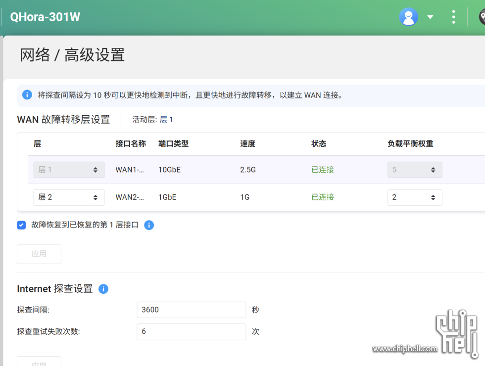The width and height of the screenshot is (485, 366).
Task: Click the 负载平衡权重 column header
Action: (410, 144)
